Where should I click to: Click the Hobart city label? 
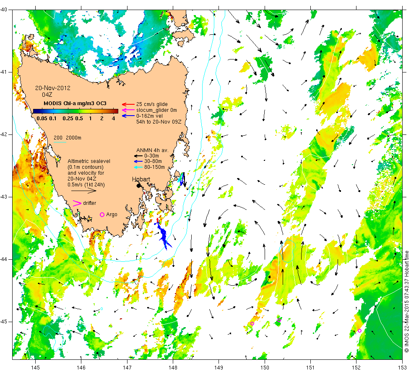click(x=141, y=179)
